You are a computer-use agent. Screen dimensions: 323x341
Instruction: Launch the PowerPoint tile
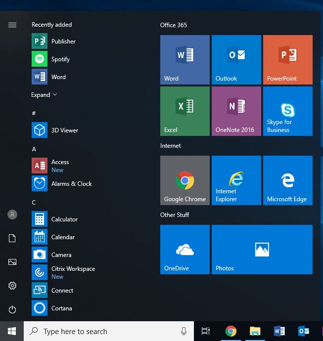(287, 59)
